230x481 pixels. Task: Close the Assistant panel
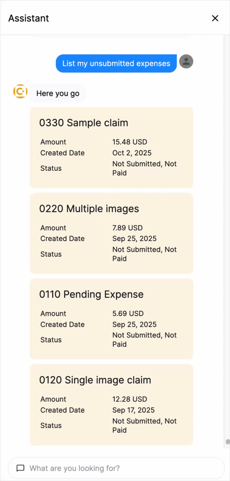coord(215,18)
